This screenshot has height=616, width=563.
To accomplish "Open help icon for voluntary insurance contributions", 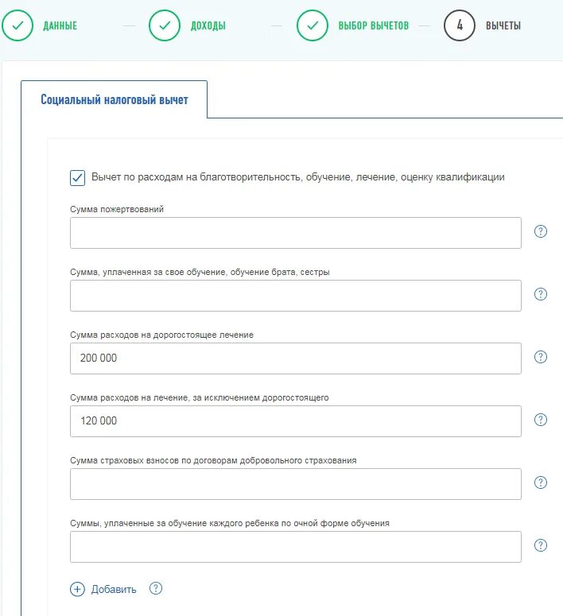I will (541, 482).
